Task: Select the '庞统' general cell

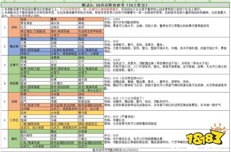Action: tap(91, 58)
